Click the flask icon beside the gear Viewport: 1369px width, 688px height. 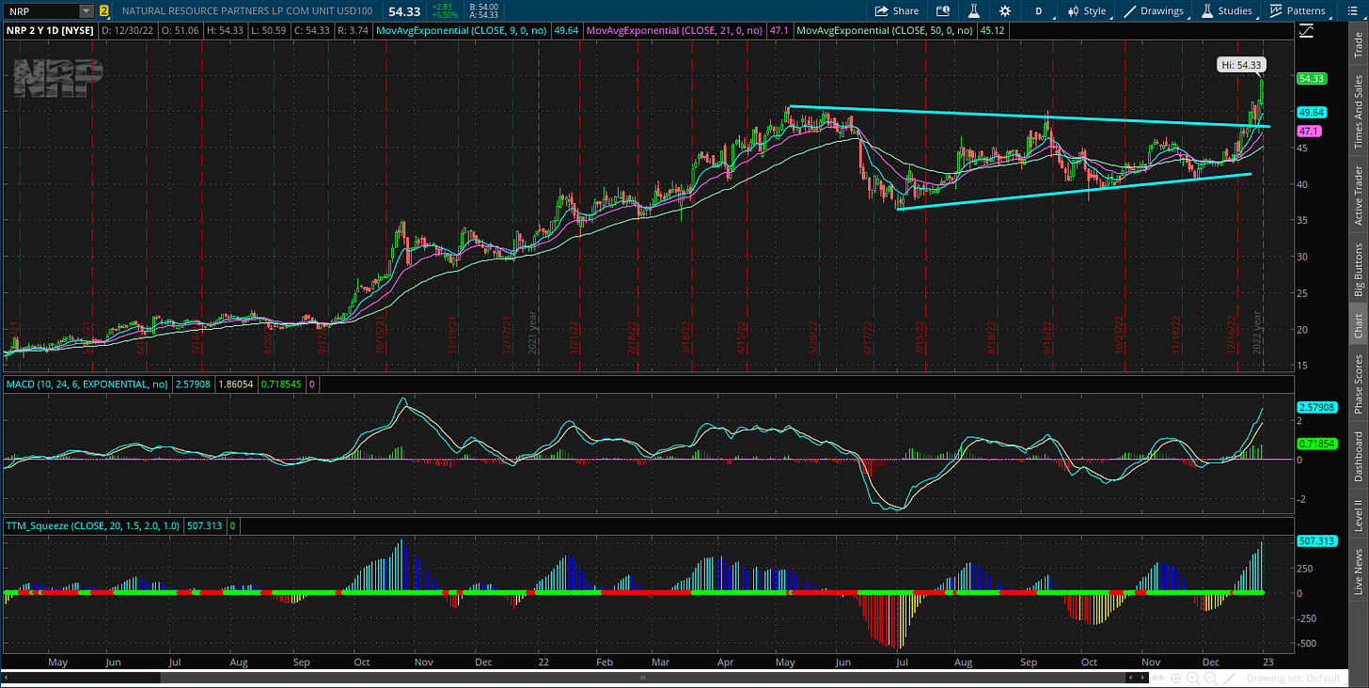point(973,11)
